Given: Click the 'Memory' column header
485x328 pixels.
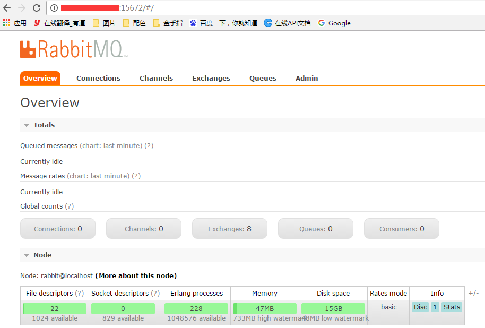Looking at the screenshot, I should pos(265,294).
